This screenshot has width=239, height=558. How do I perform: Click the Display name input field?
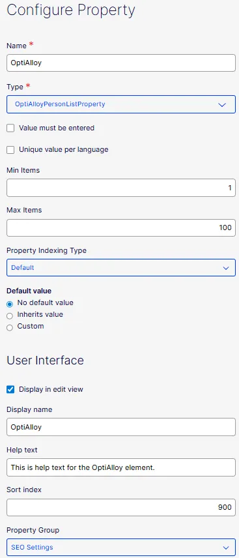tap(121, 427)
